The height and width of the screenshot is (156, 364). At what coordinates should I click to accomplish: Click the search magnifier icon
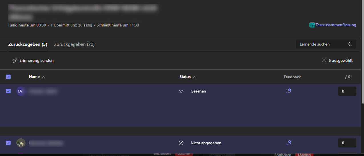pos(350,44)
